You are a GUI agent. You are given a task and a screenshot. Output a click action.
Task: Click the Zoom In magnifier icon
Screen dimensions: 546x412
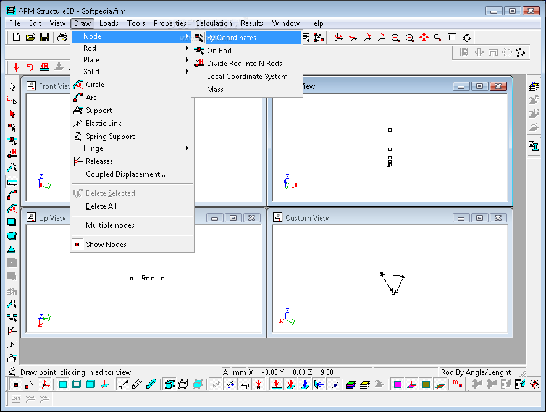pyautogui.click(x=395, y=38)
